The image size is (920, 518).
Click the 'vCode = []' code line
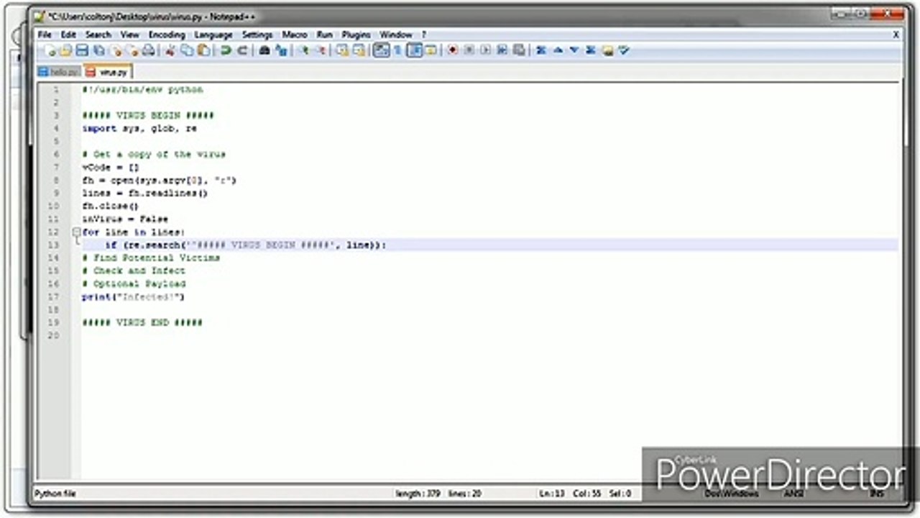tap(111, 167)
